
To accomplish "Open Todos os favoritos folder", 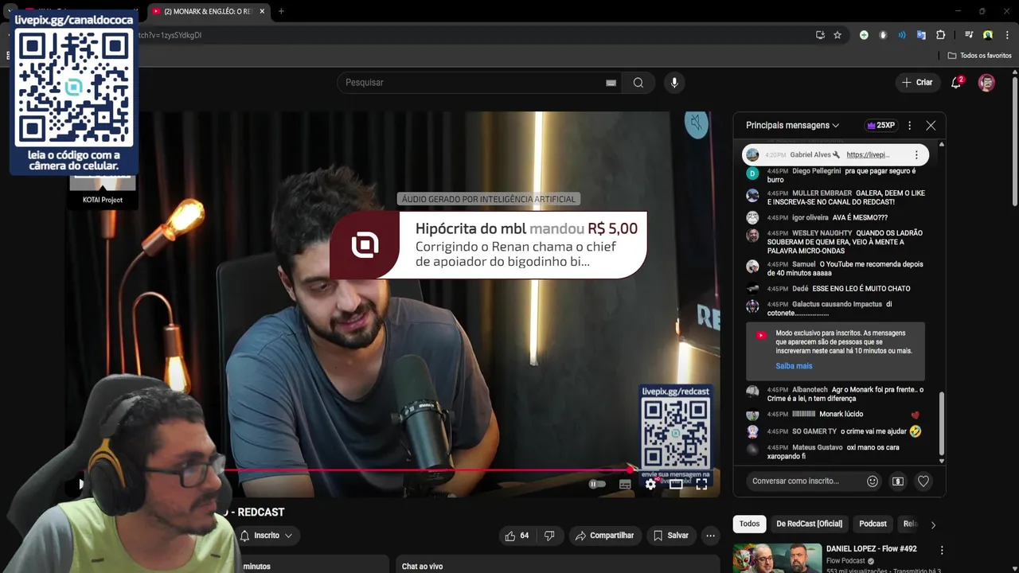I will click(x=979, y=56).
